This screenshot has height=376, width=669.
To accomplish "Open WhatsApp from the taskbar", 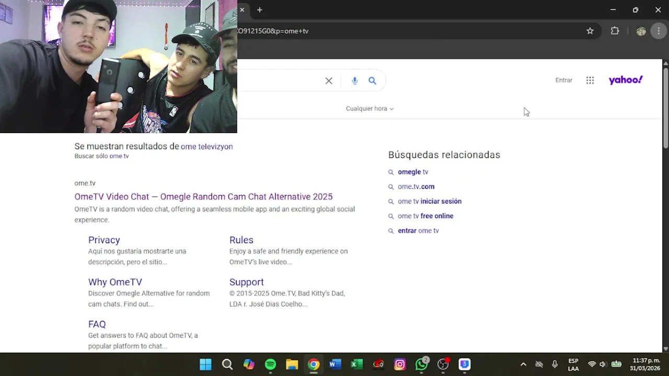I will tap(421, 365).
